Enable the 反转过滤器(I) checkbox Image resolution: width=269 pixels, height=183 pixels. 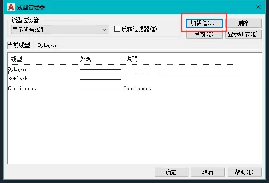(117, 29)
